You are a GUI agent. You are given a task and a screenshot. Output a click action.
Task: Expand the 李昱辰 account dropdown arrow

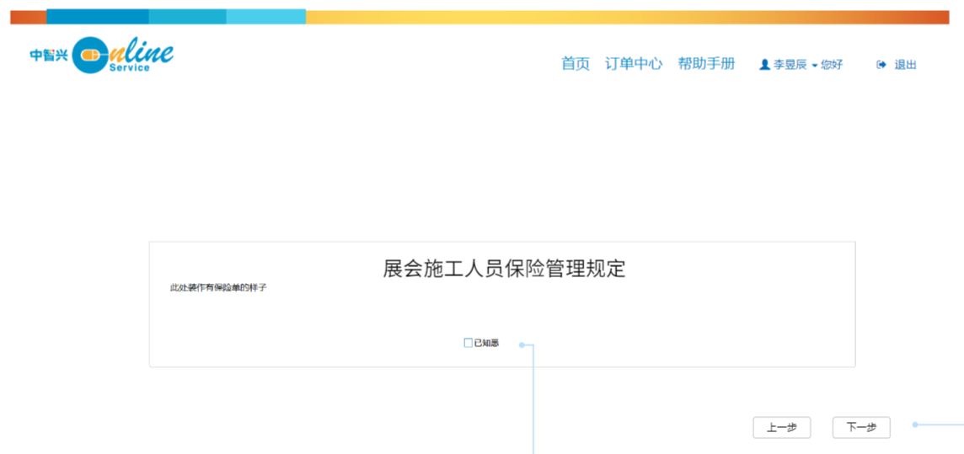pos(815,66)
